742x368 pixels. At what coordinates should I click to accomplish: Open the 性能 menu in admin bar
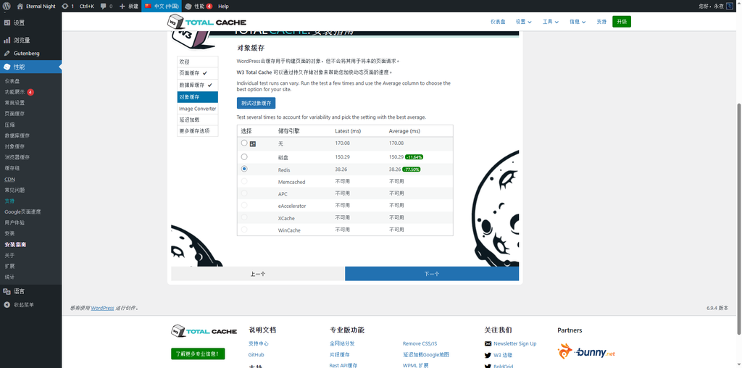pyautogui.click(x=199, y=6)
